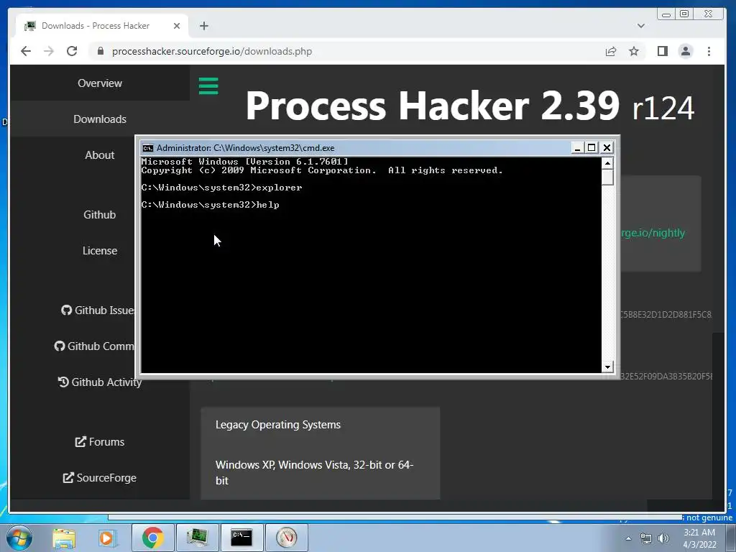
Task: Open the Forums external link
Action: point(99,442)
